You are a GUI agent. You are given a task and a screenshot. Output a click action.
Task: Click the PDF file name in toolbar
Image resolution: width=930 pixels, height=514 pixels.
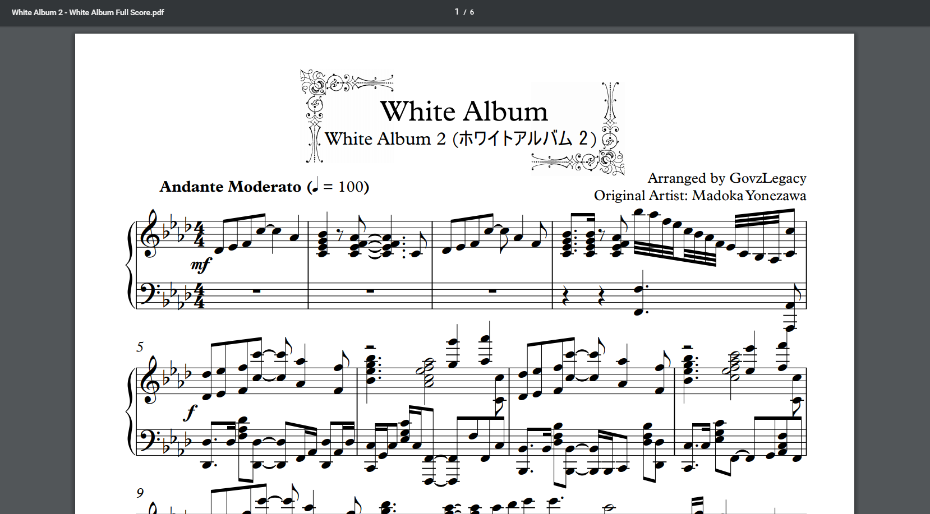tap(88, 12)
